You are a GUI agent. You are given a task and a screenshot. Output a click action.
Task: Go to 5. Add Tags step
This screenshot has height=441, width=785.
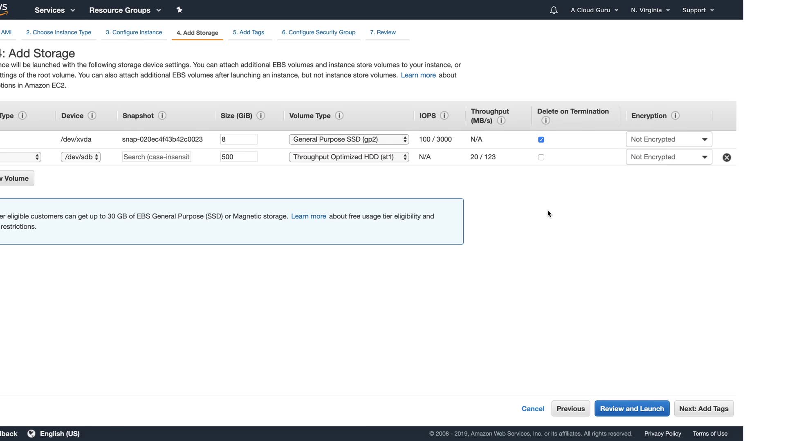tap(249, 32)
